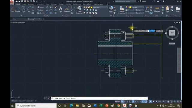
Task: Toggle ortho mode in status bar
Action: tap(130, 101)
